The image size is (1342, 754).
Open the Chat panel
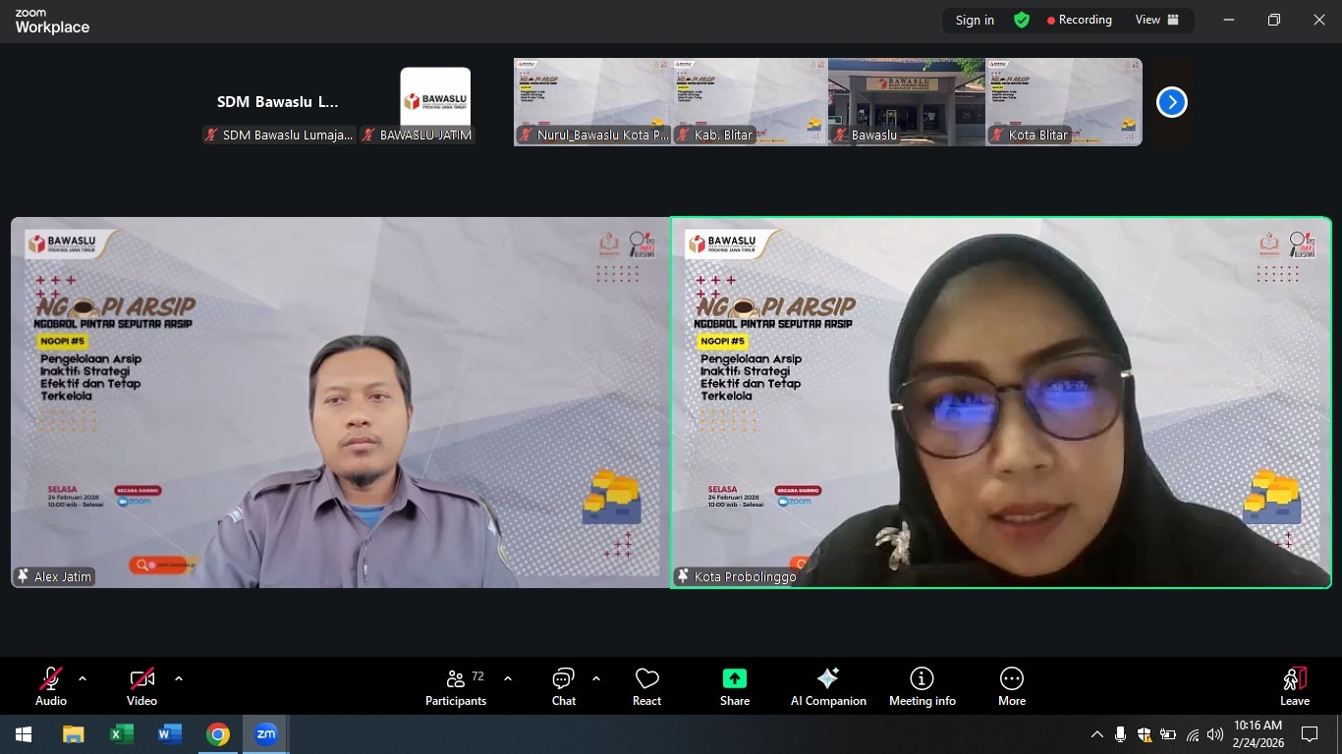tap(563, 686)
